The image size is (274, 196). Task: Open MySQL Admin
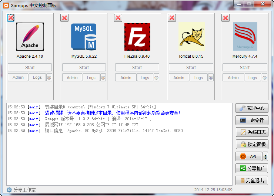pos(72,78)
